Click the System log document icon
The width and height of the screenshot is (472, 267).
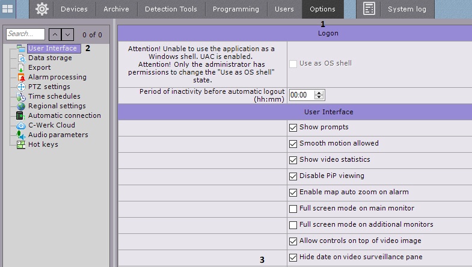[369, 9]
